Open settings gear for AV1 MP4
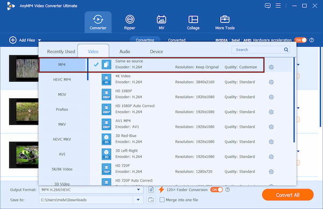 pos(271,127)
